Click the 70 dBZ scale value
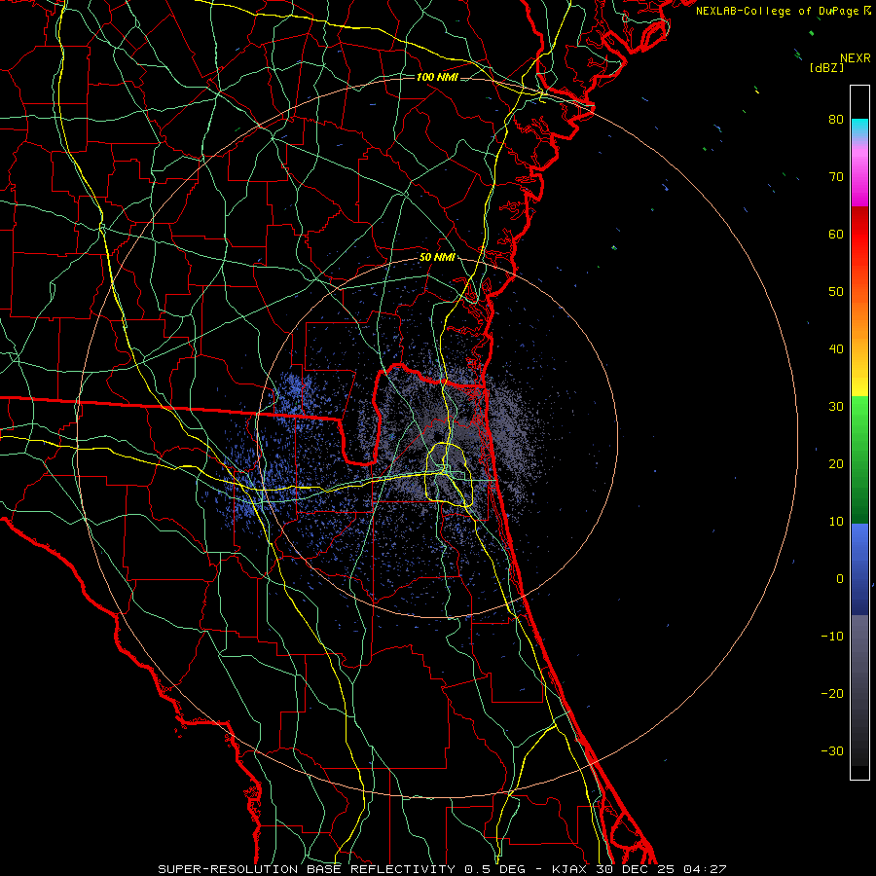 click(836, 177)
